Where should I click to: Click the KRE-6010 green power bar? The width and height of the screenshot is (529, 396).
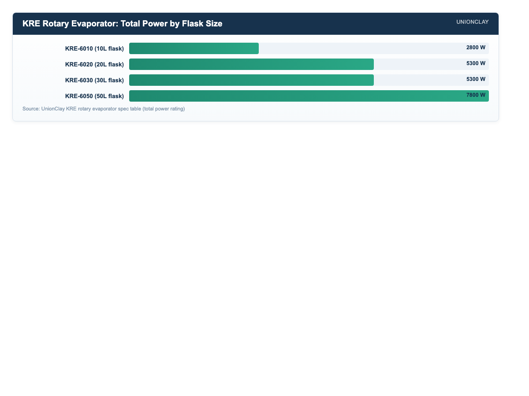coord(194,48)
